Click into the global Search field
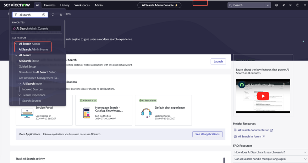Screen dimensions: 308x163 (x=246, y=5)
